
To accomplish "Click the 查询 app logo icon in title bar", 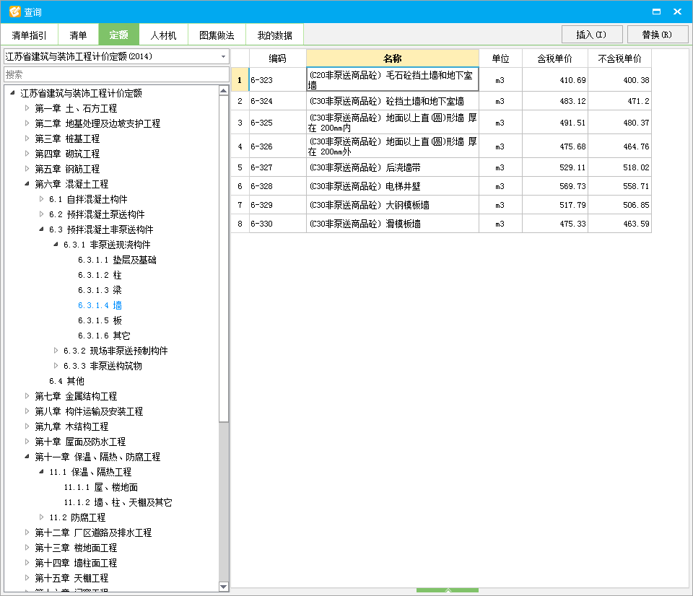I will click(14, 12).
